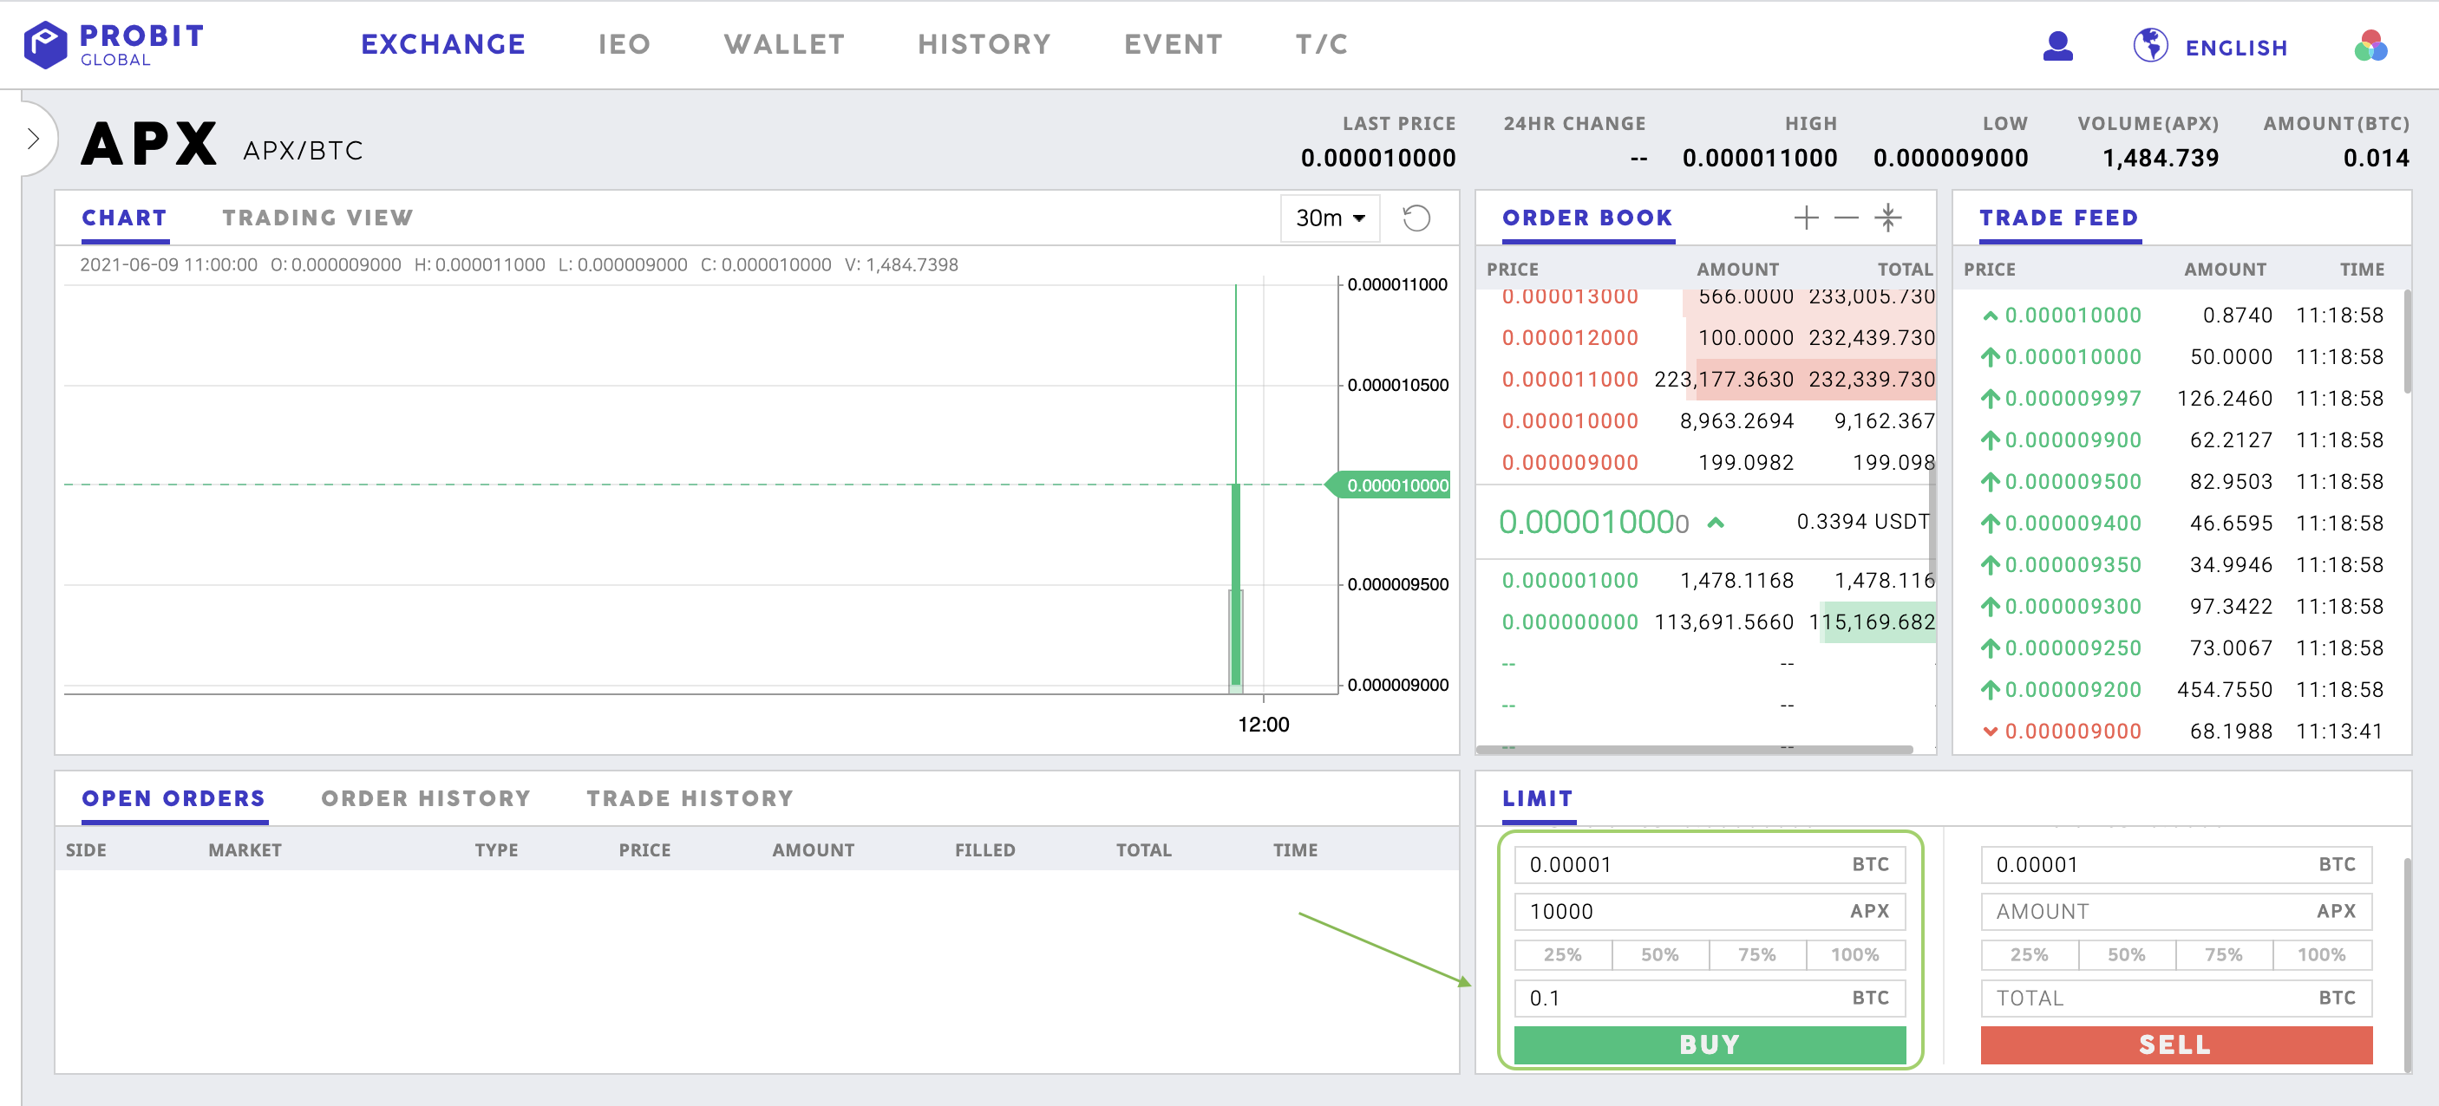Expand the market sidebar chevron
The height and width of the screenshot is (1106, 2439).
point(33,139)
